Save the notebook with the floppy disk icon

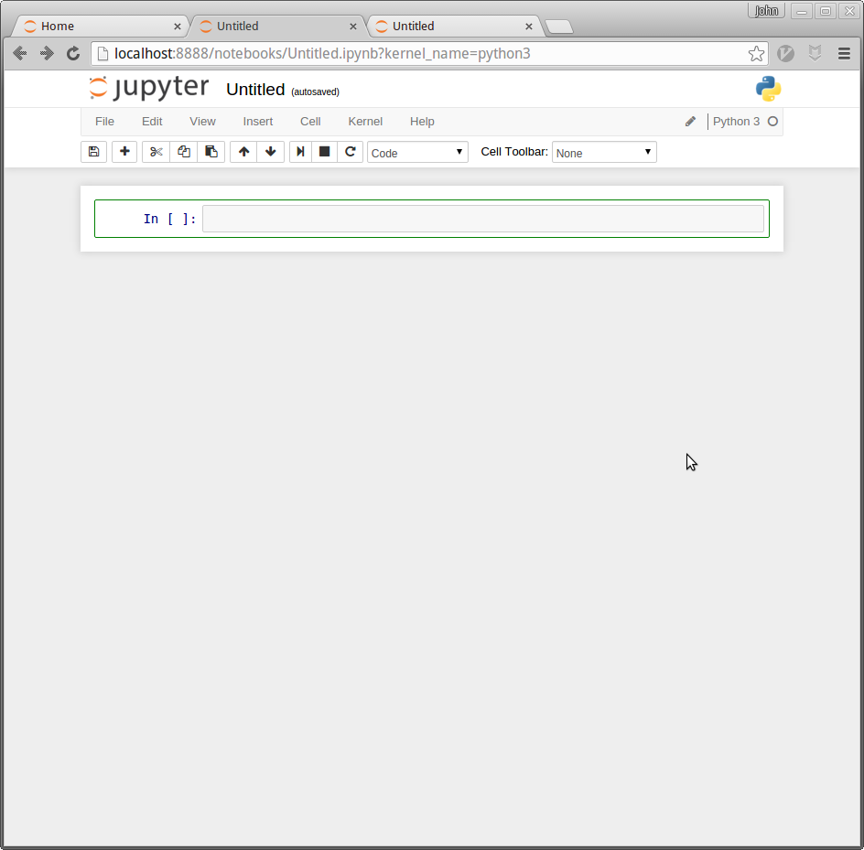93,152
